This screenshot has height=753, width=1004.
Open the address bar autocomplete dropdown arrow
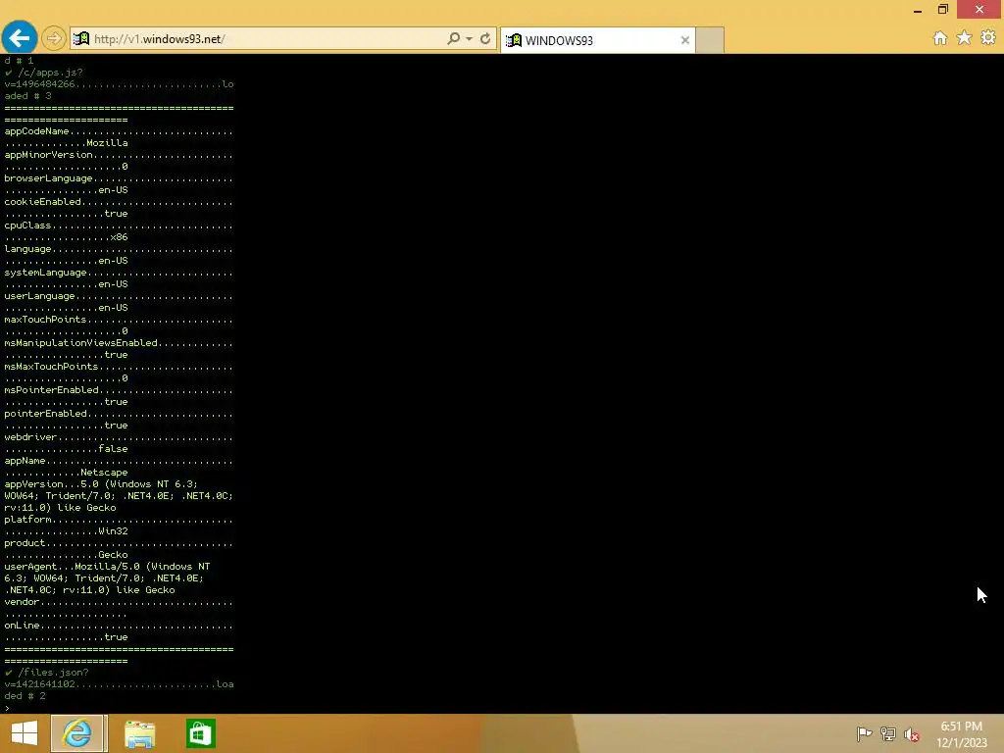[470, 38]
